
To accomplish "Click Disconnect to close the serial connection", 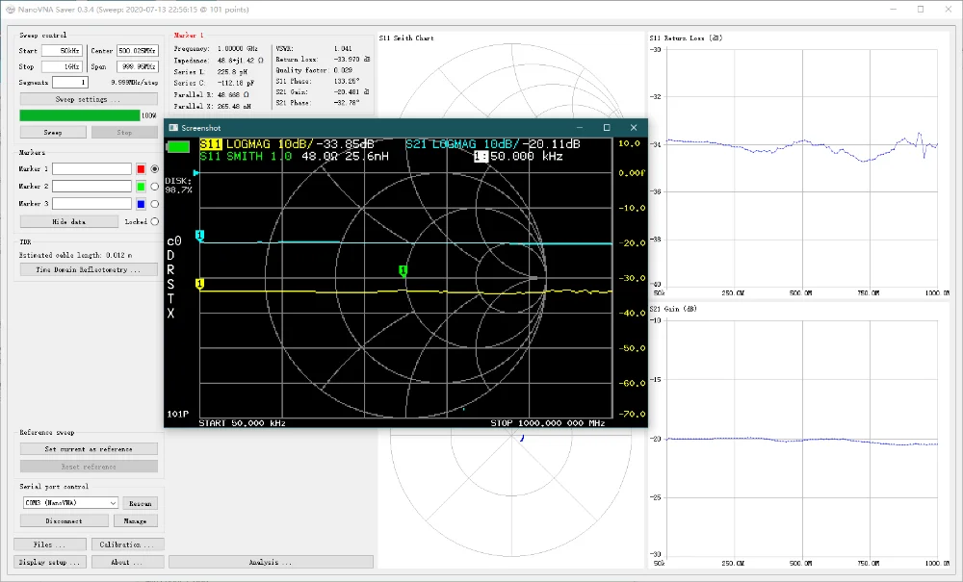I will coord(64,520).
